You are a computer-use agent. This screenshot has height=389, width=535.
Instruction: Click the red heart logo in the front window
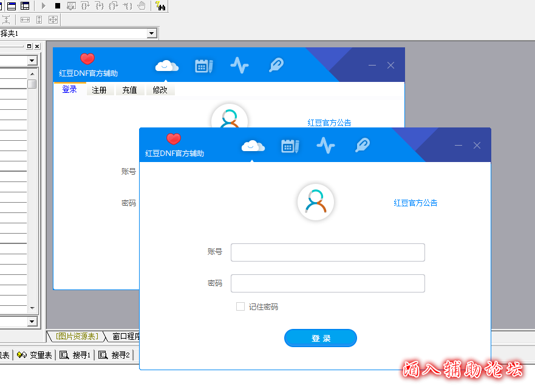coord(174,139)
